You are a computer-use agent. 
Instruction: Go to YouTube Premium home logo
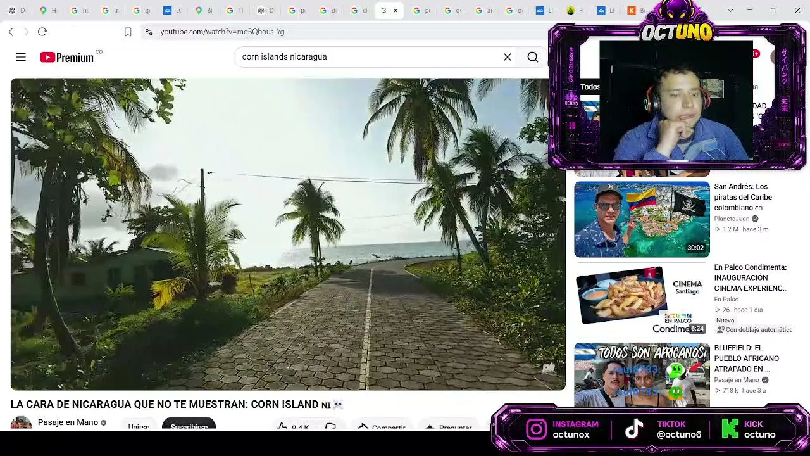[66, 58]
